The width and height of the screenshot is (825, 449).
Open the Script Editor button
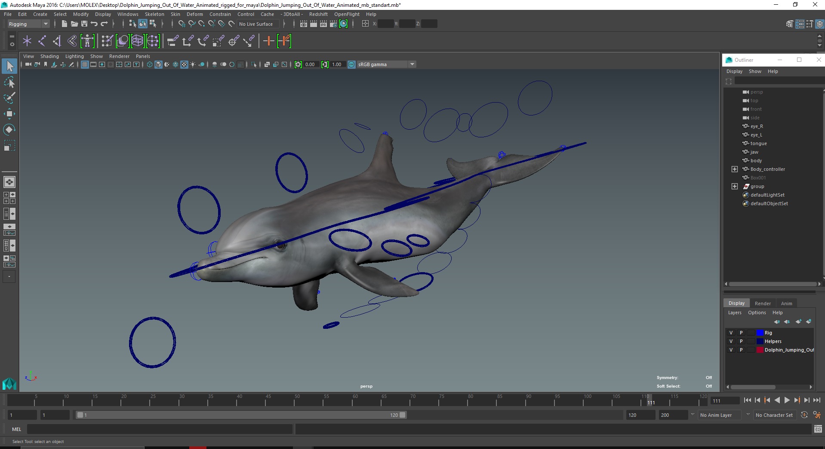tap(818, 429)
